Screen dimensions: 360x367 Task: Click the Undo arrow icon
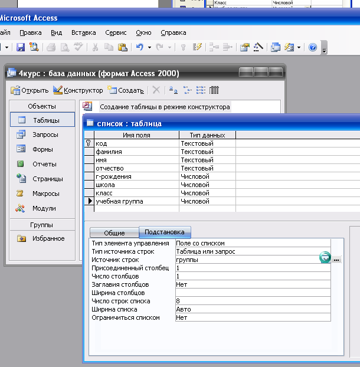[x=140, y=47]
